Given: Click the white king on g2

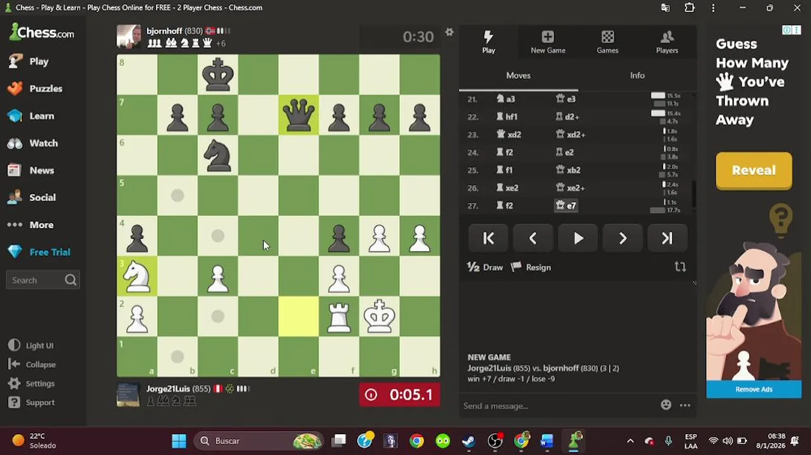Looking at the screenshot, I should [x=380, y=317].
